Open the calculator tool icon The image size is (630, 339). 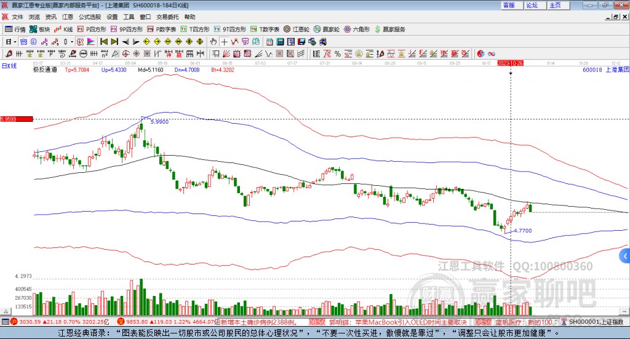[280, 42]
